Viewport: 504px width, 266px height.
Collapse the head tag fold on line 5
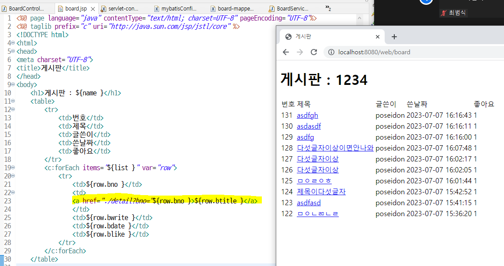tap(13, 51)
